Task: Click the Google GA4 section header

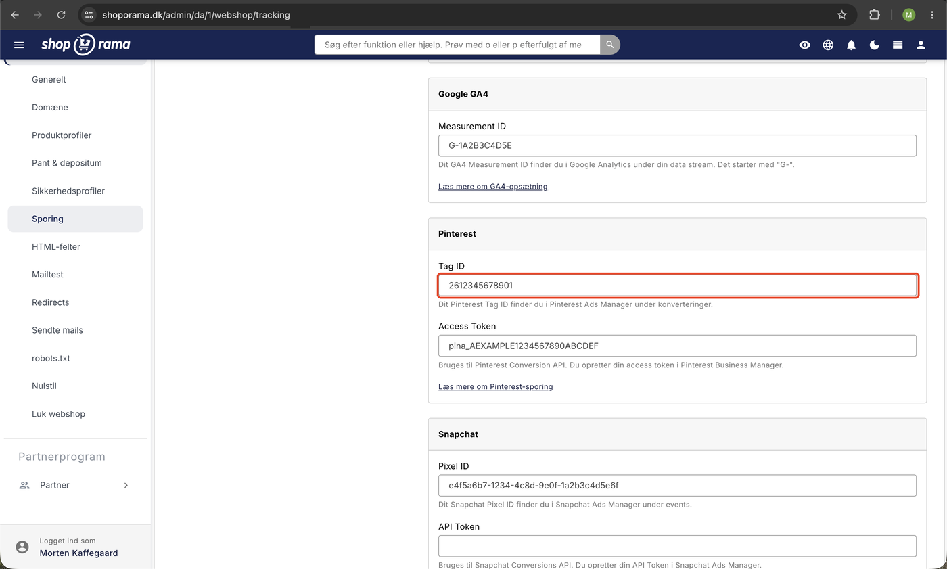Action: tap(677, 94)
